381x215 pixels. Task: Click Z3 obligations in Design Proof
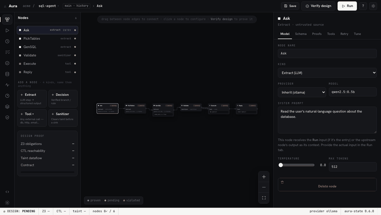tap(47, 144)
